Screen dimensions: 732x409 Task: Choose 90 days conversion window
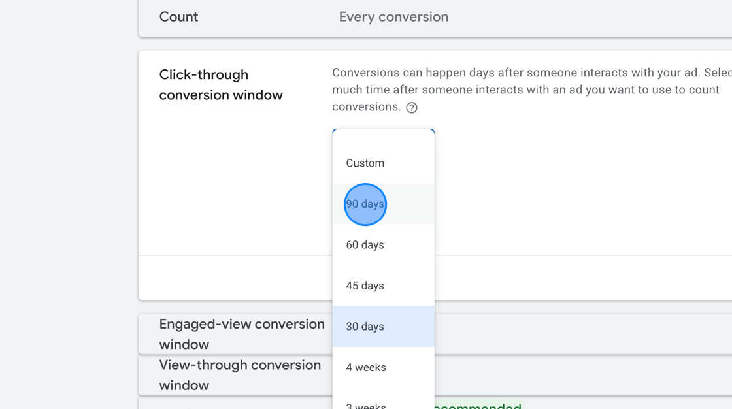383,204
